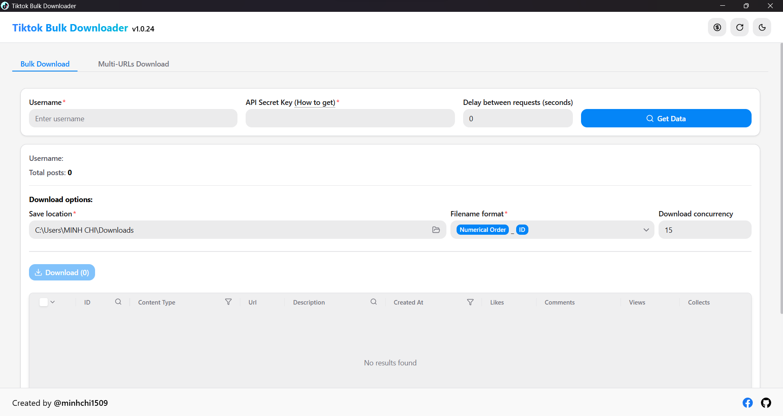
Task: Click the API Secret Key input field
Action: (350, 118)
